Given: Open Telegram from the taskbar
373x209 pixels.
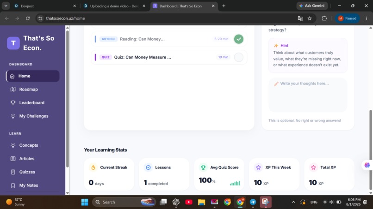Looking at the screenshot, I should [x=253, y=202].
